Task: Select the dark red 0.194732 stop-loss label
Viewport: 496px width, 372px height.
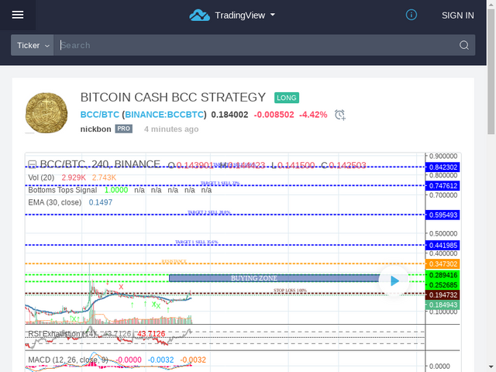Action: [443, 295]
